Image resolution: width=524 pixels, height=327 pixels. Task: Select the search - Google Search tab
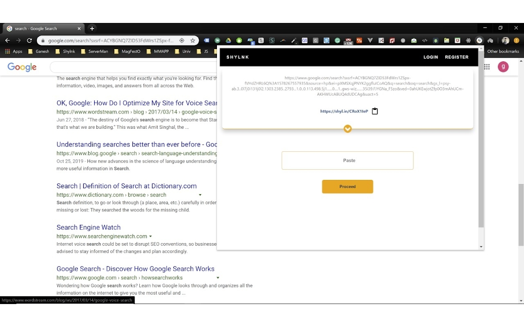click(x=43, y=29)
